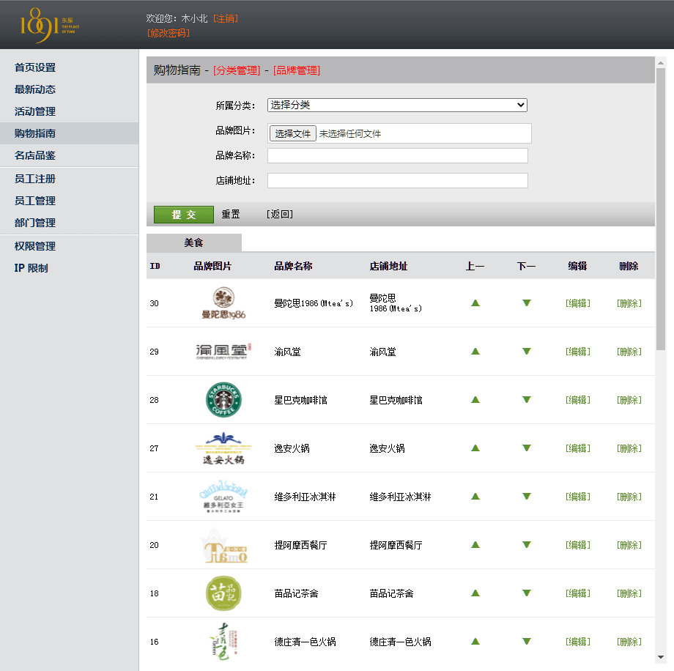674x671 pixels.
Task: Move 星巴克咖啡馆 row up
Action: [475, 400]
